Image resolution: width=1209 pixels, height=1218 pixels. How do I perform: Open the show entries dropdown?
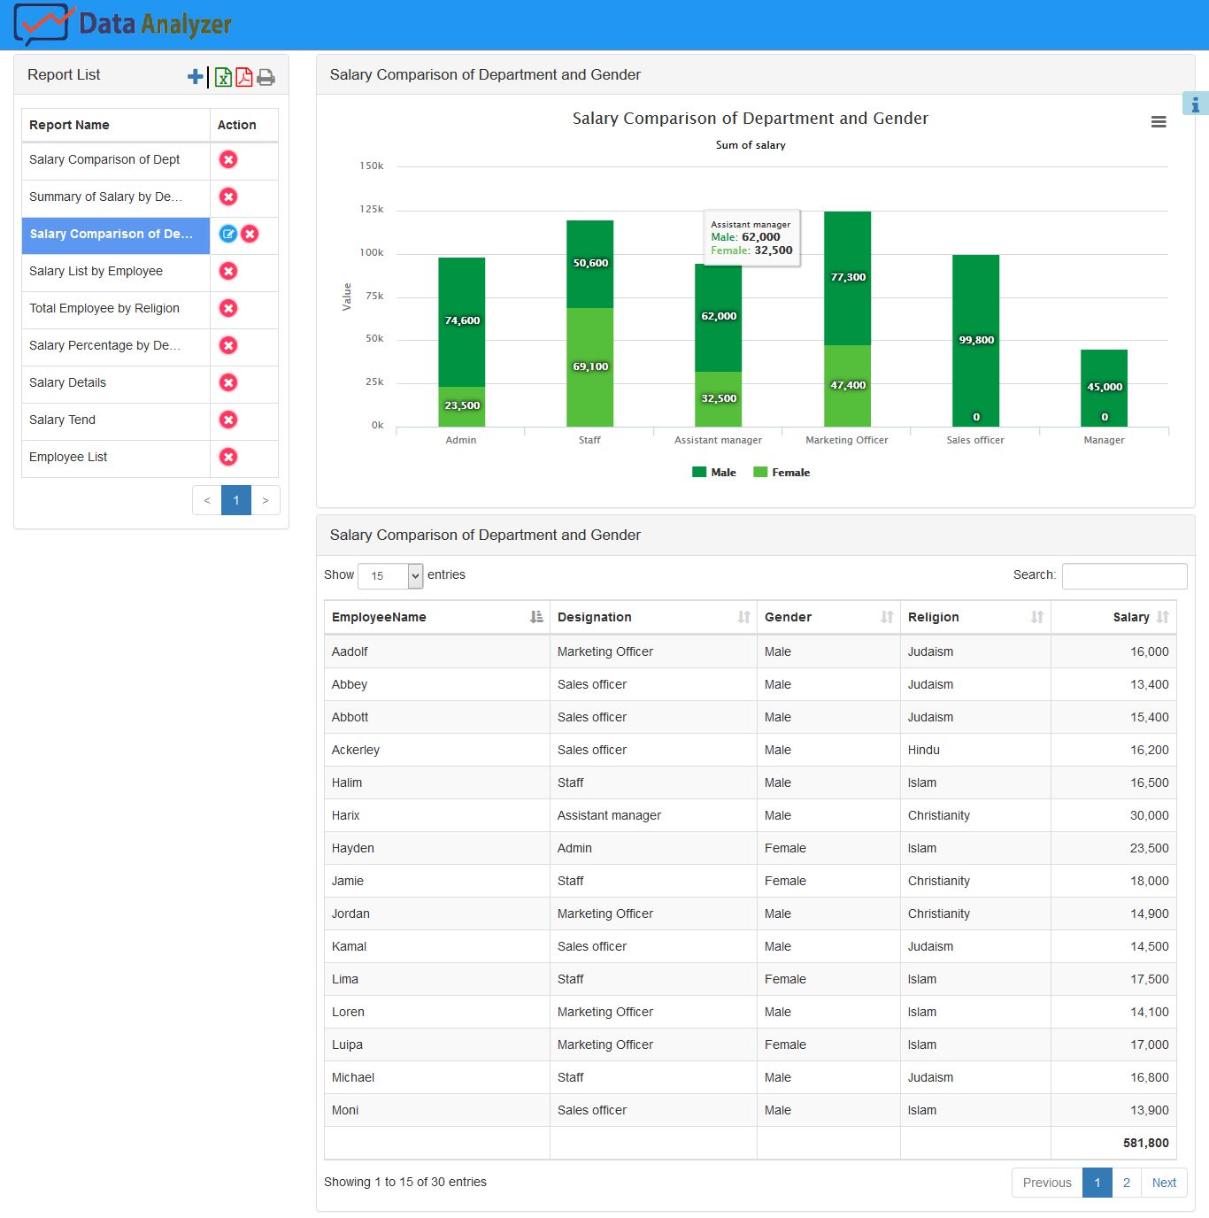click(390, 575)
